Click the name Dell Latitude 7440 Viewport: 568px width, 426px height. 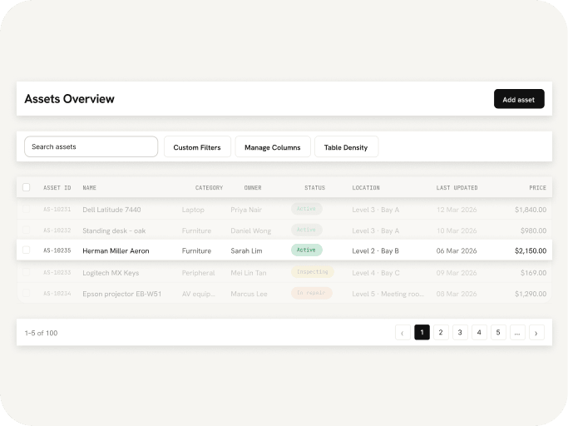[x=111, y=210]
